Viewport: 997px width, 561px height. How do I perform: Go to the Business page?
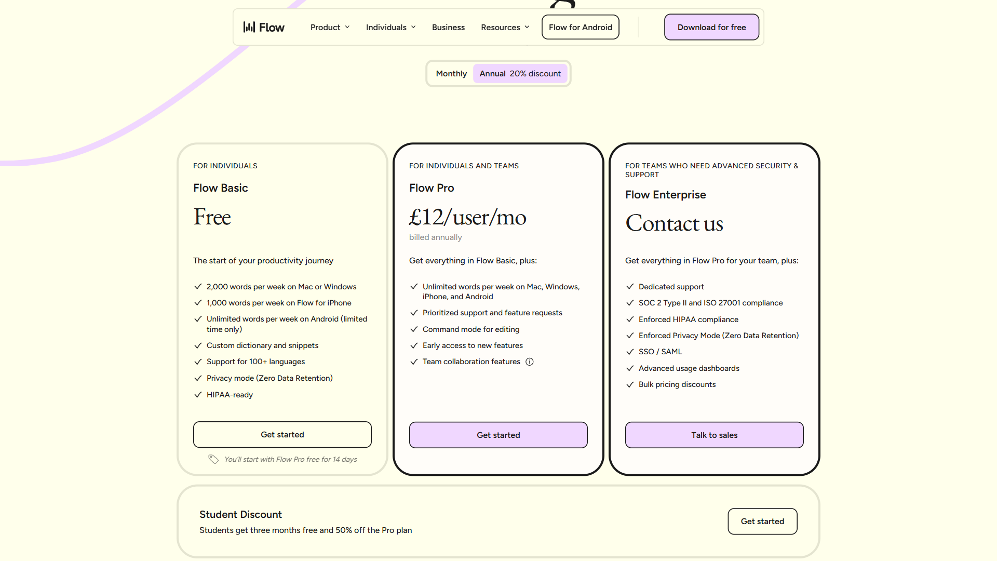click(x=448, y=27)
